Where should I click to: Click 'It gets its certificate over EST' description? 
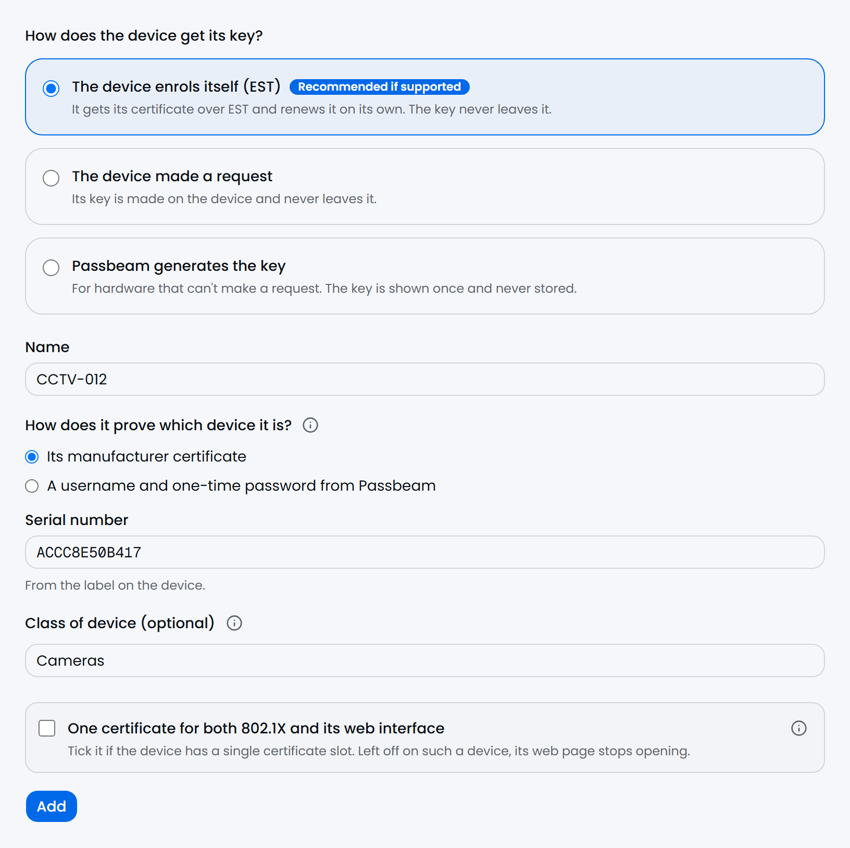(x=311, y=109)
